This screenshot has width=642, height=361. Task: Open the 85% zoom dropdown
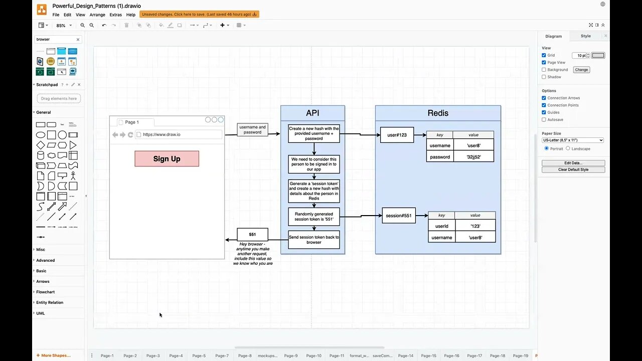(x=64, y=25)
